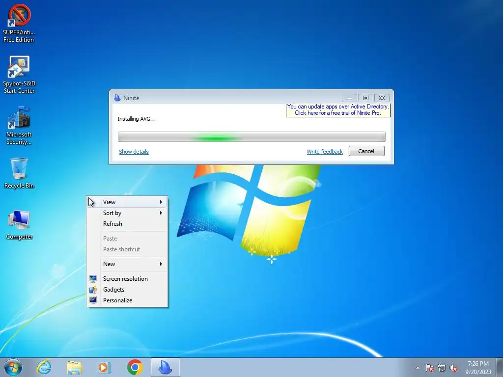Maximize the Ninite window

coord(365,98)
